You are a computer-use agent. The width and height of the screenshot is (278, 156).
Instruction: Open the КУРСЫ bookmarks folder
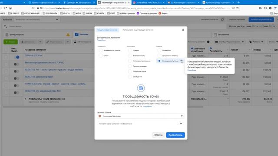(x=87, y=13)
